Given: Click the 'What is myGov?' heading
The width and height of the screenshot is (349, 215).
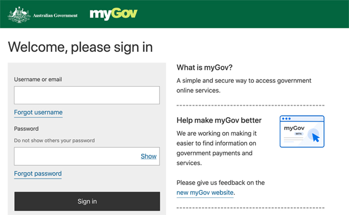Looking at the screenshot, I should coord(204,67).
